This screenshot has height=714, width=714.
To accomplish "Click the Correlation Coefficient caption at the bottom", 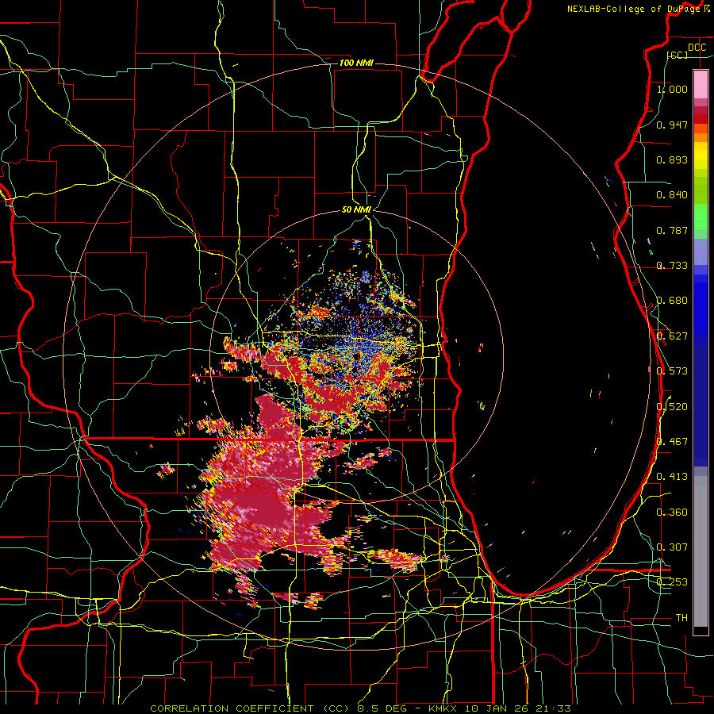I will coord(360,708).
